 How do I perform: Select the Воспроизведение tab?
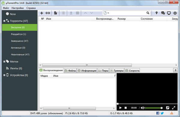click(51, 70)
